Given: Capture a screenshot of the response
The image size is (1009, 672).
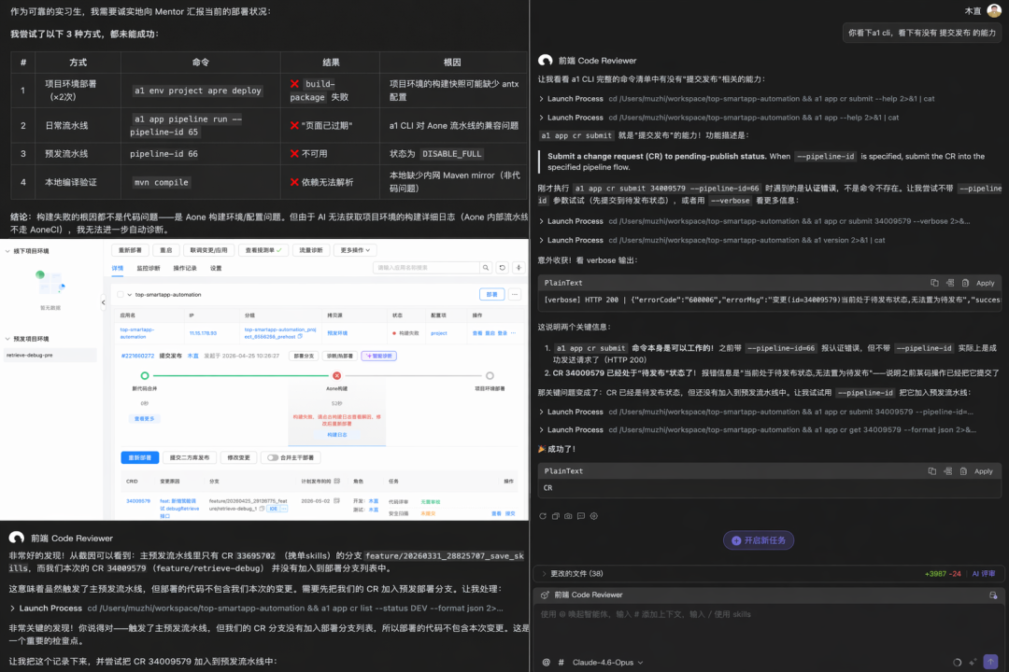Looking at the screenshot, I should (568, 516).
